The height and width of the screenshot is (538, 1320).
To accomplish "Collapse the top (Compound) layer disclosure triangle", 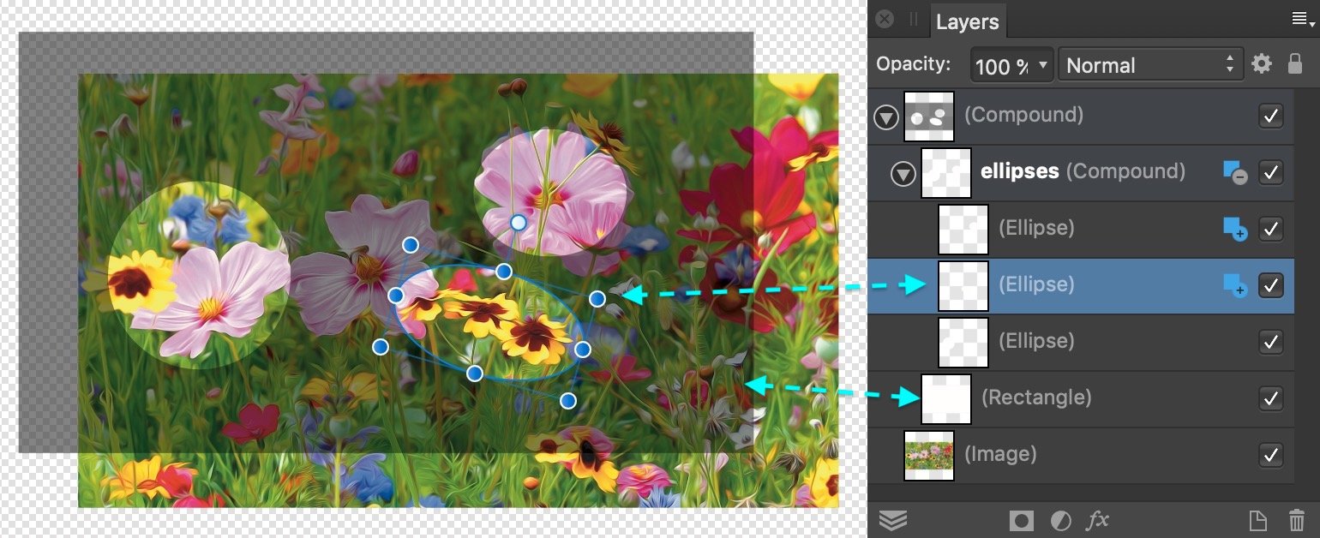I will (885, 118).
